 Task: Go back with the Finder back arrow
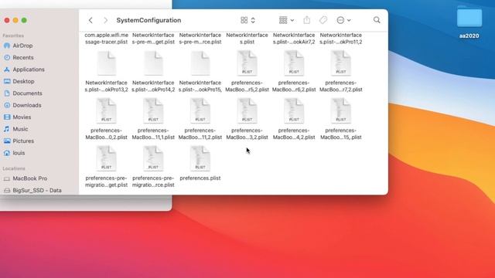point(90,20)
